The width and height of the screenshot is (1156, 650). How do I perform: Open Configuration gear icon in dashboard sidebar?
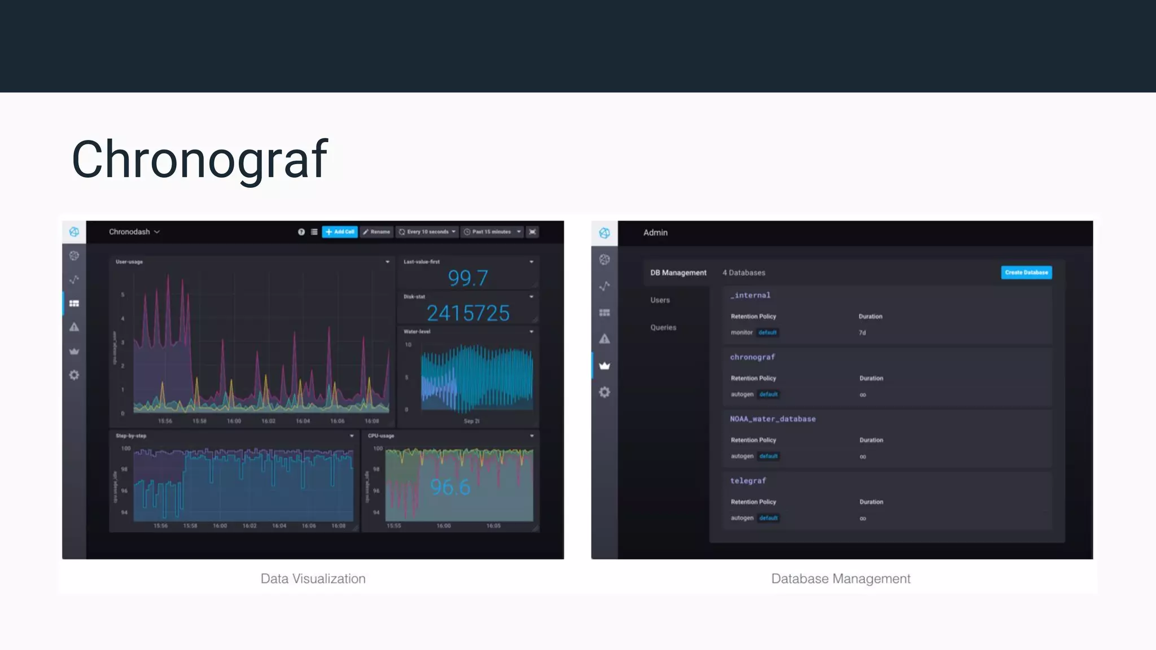[x=74, y=375]
